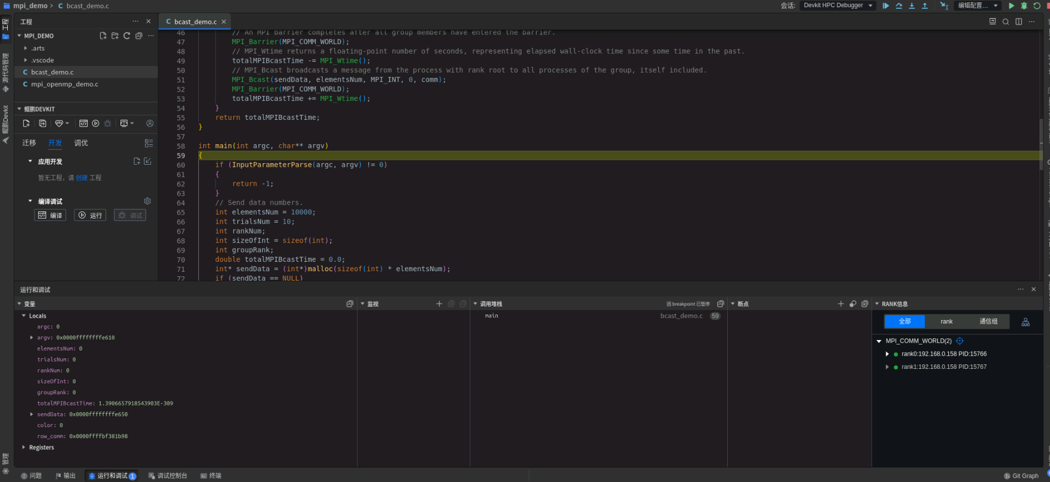Add a new breakpoint with plus icon
The width and height of the screenshot is (1050, 482).
click(x=841, y=304)
